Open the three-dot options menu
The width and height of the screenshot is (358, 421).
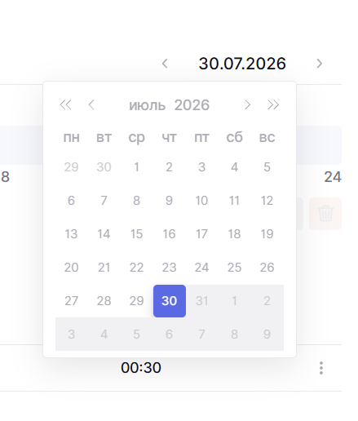(x=321, y=368)
